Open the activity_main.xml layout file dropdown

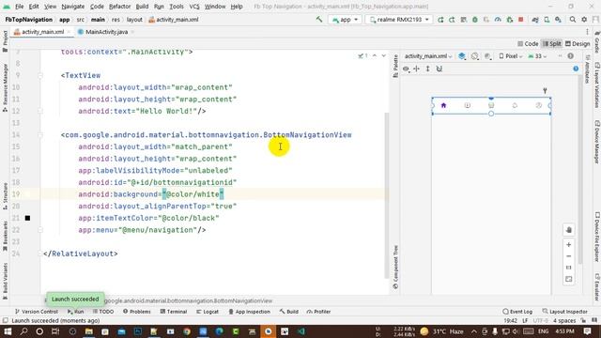428,56
